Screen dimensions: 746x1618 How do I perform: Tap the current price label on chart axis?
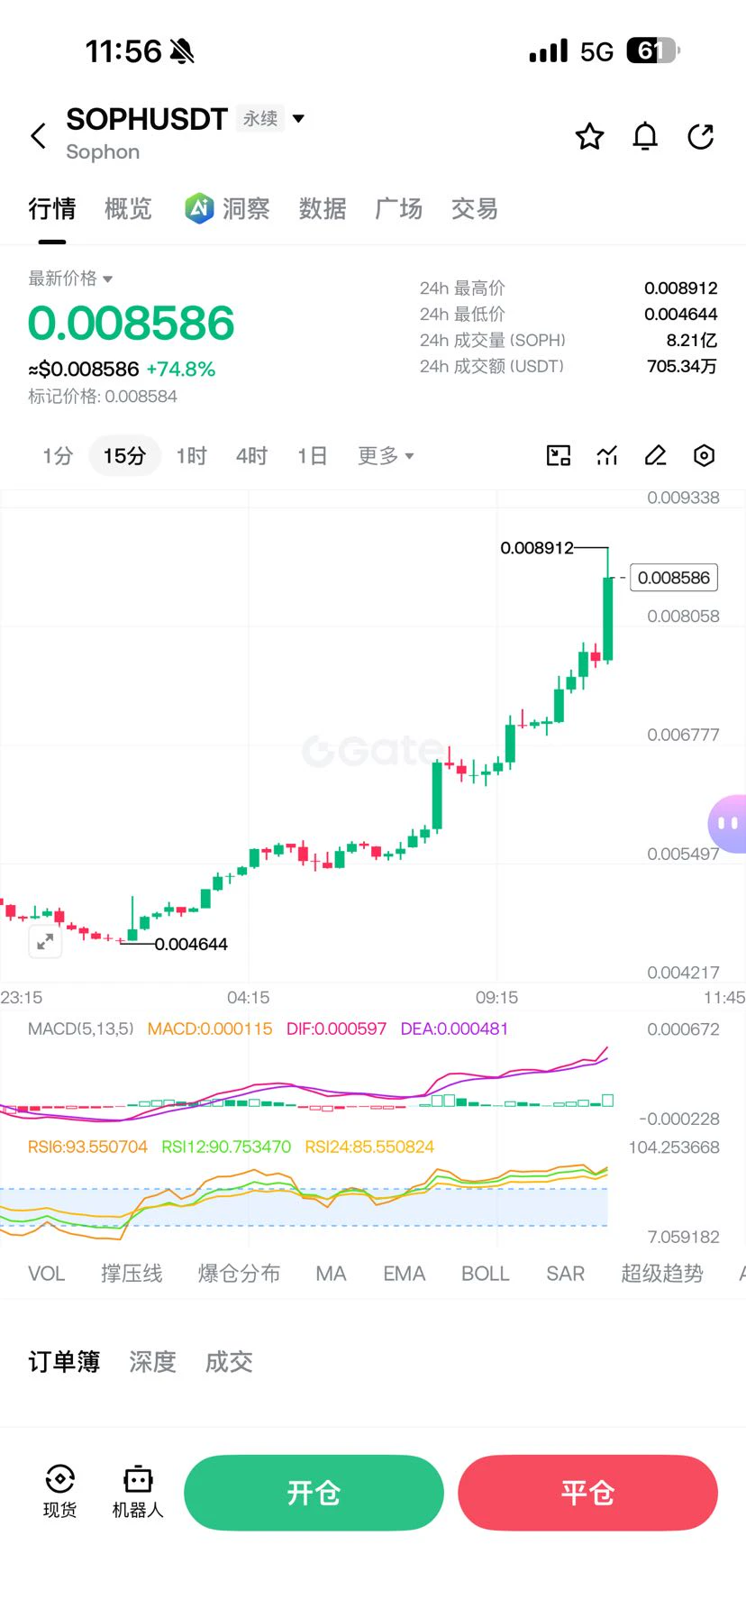(x=674, y=578)
